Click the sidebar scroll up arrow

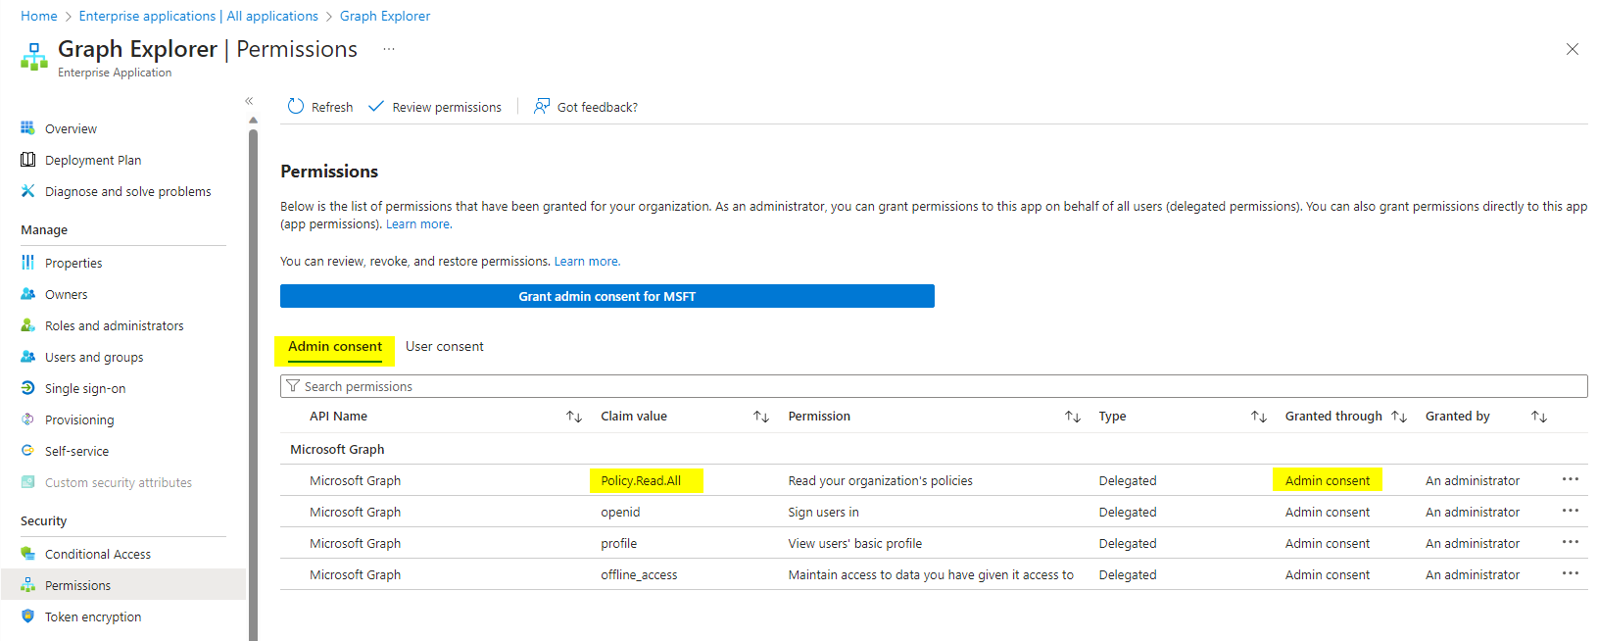click(253, 121)
